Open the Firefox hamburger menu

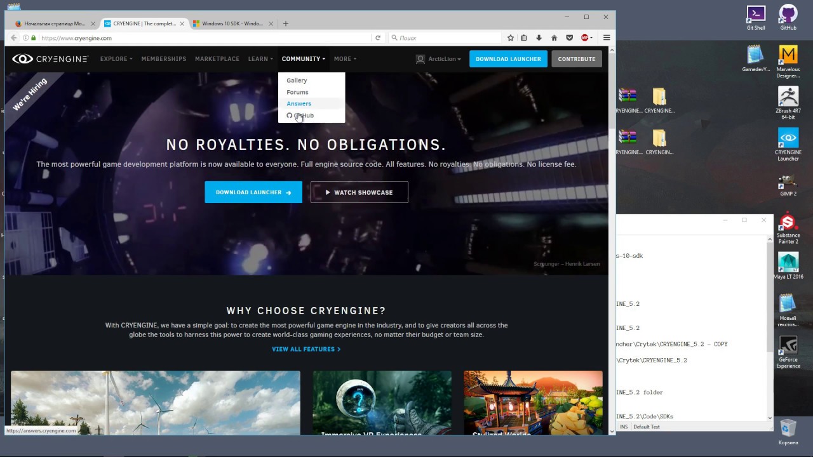click(x=607, y=38)
